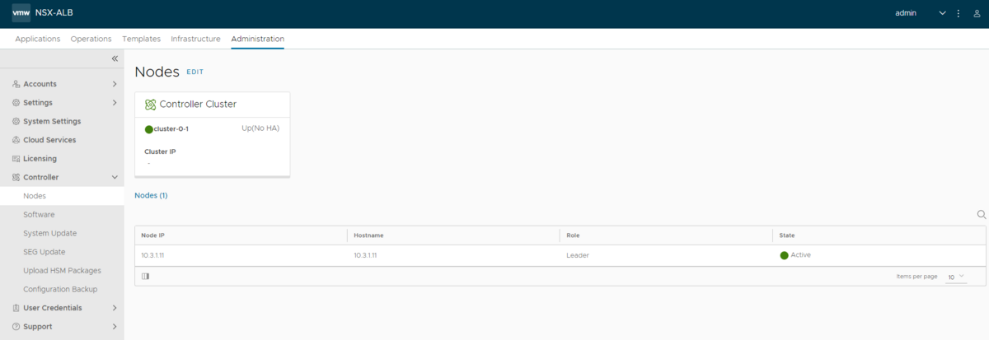Switch to the Applications tab

[38, 39]
